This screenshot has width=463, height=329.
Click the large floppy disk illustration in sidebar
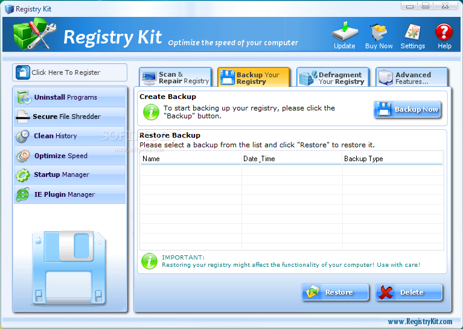tap(69, 268)
